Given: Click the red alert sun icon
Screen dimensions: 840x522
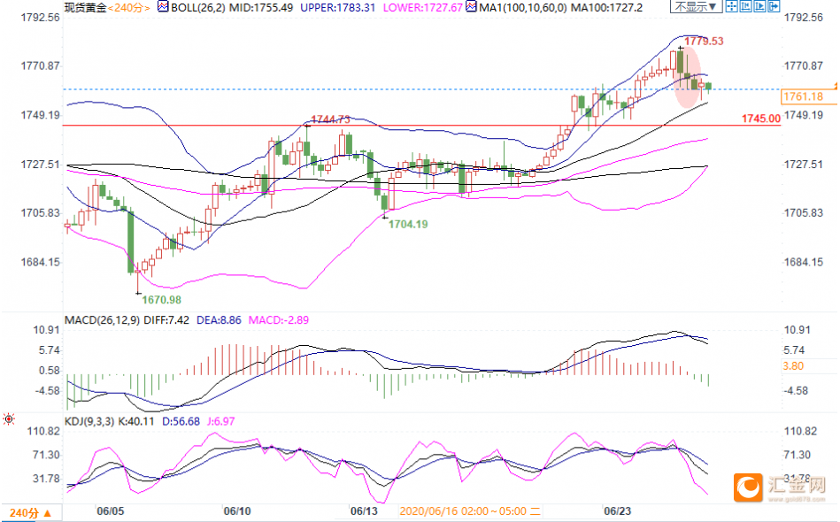Looking at the screenshot, I should tap(9, 418).
